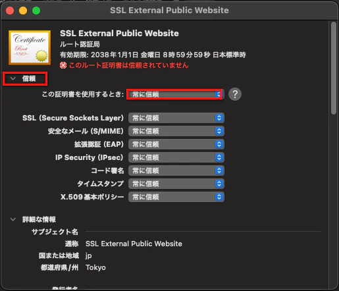Collapse the 詳細な情報 section
339x291 pixels.
click(13, 219)
